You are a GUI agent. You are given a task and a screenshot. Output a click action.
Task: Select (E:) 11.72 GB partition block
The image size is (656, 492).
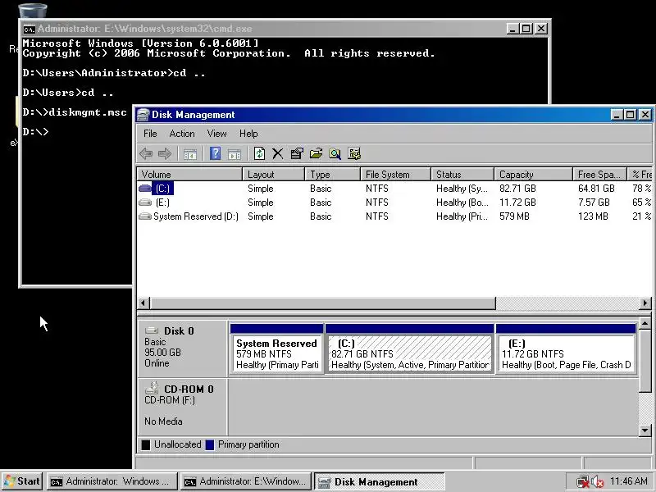(566, 349)
